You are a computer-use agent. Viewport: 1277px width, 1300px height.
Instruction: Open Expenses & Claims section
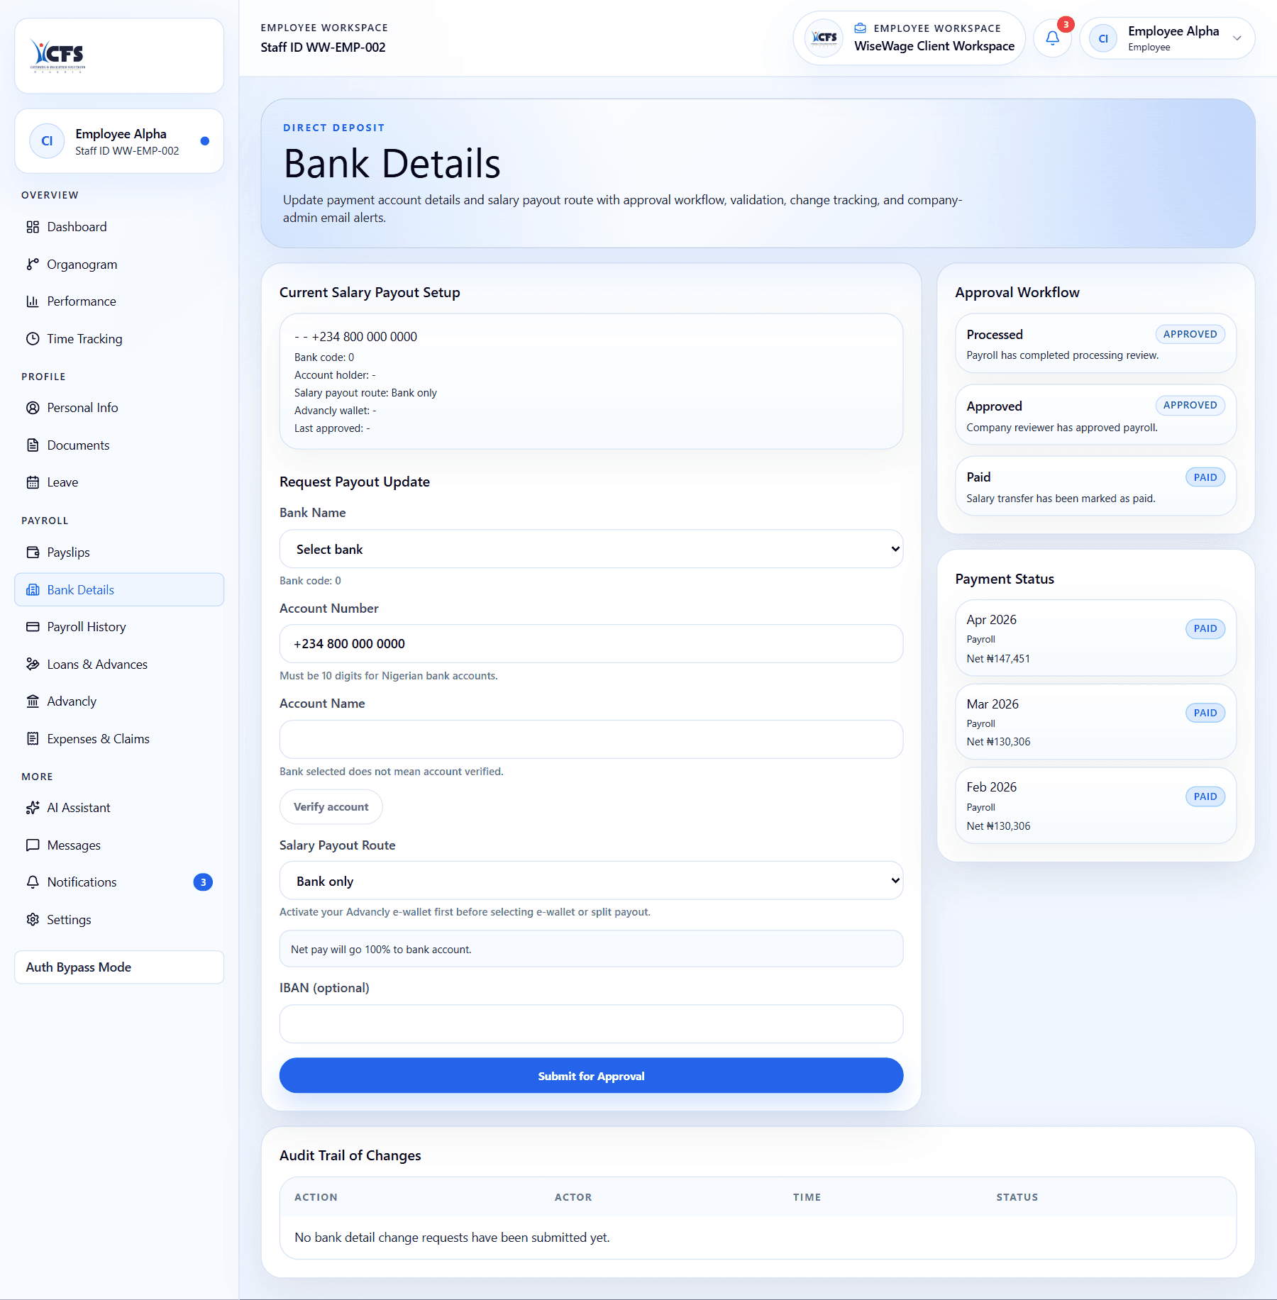(119, 739)
